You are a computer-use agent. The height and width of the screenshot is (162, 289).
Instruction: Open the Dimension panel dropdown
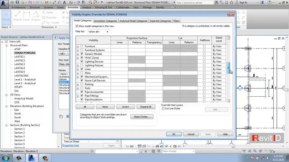pos(49,27)
